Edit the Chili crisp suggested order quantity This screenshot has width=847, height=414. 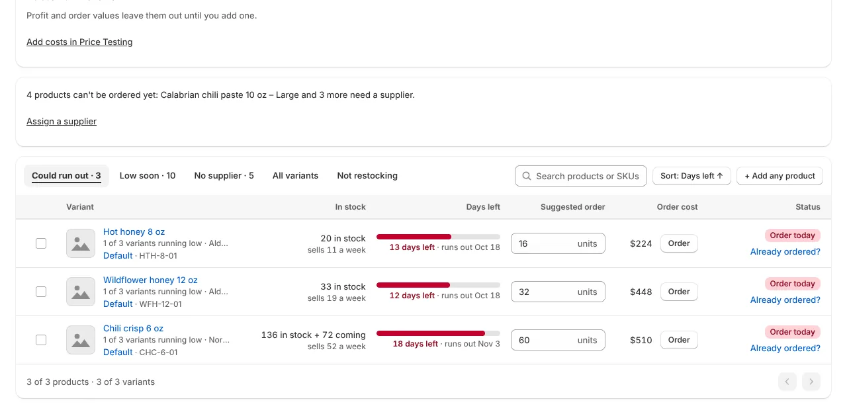pos(558,340)
